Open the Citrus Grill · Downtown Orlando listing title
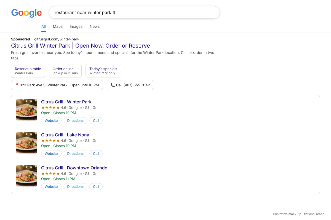Image resolution: width=331 pixels, height=220 pixels. click(74, 168)
